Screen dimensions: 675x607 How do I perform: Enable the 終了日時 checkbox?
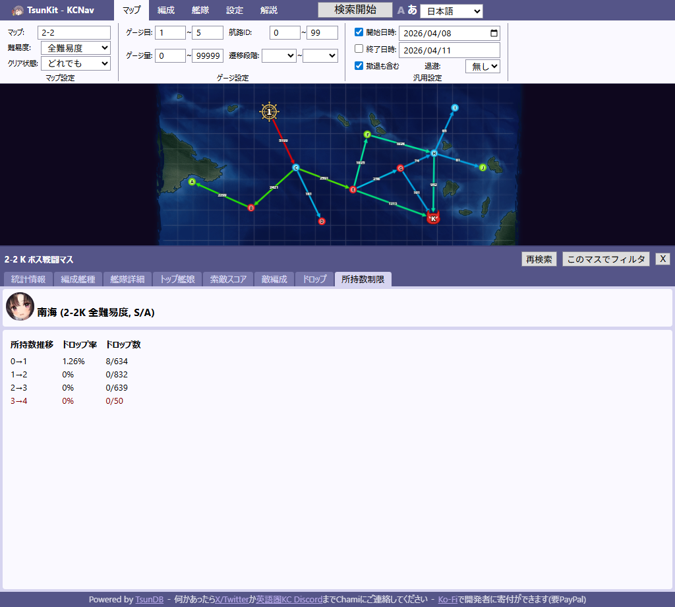(359, 49)
